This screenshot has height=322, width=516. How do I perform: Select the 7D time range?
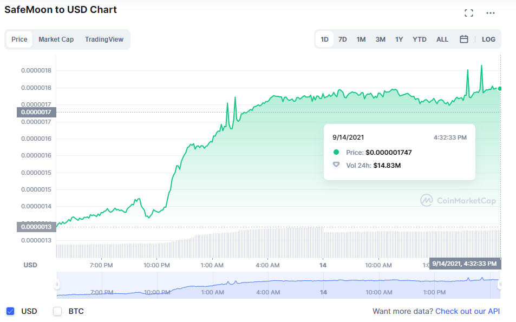click(x=343, y=40)
